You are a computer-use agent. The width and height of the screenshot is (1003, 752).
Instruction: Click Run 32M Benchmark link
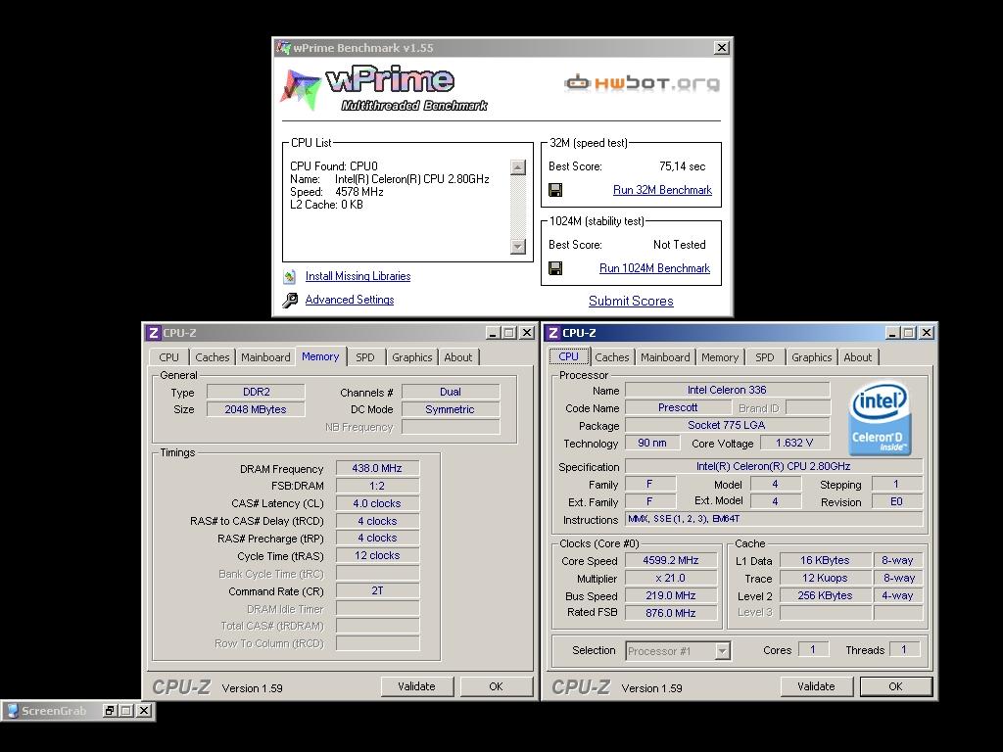click(x=662, y=190)
